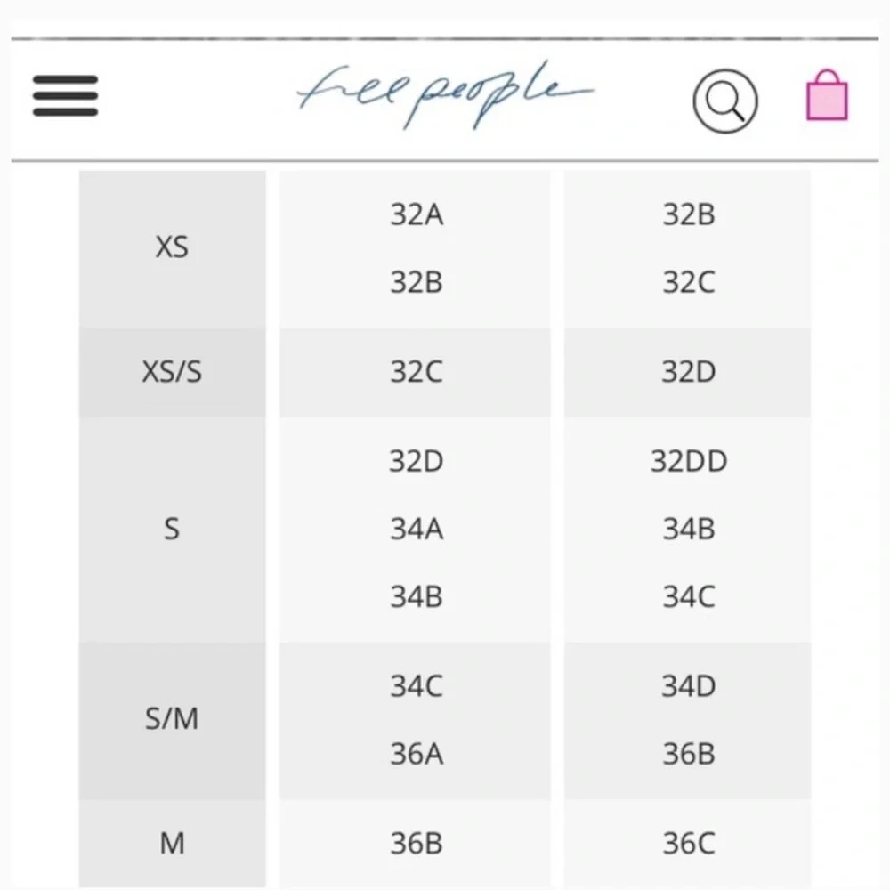Click the magnifying glass search icon
The width and height of the screenshot is (890, 890).
click(x=725, y=101)
